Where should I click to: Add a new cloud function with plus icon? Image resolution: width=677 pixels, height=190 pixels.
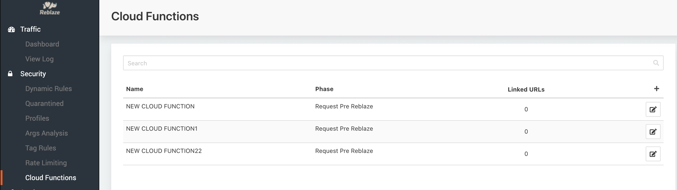coord(656,89)
